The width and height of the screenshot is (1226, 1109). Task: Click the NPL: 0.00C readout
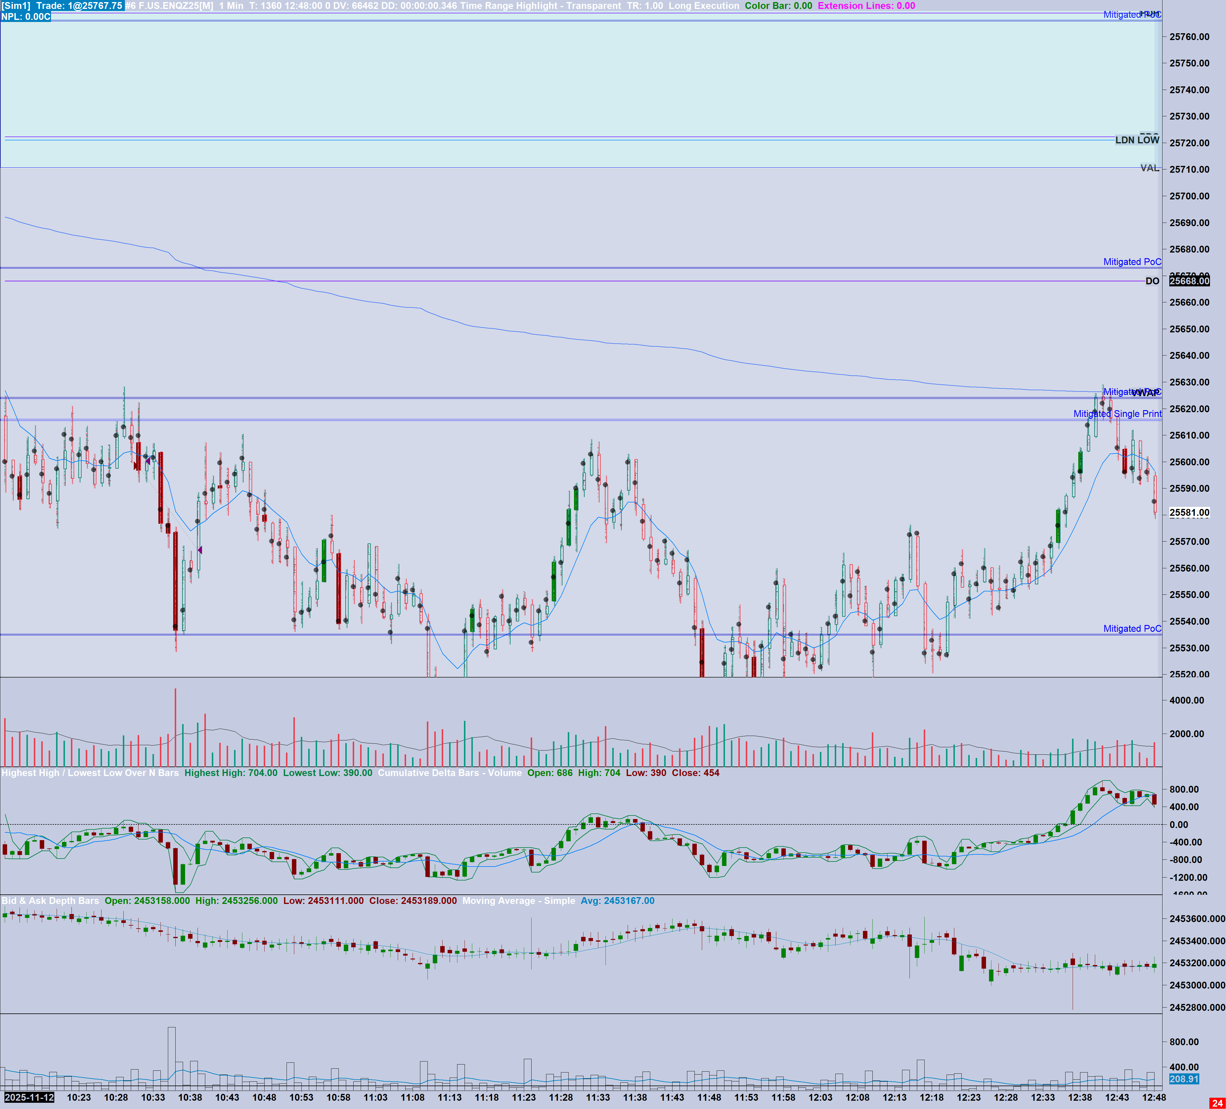click(x=26, y=16)
